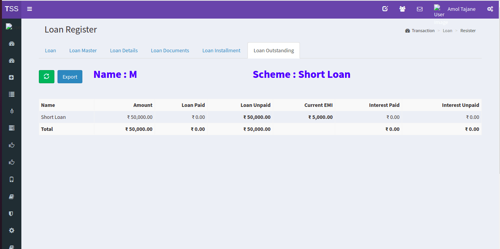The image size is (500, 249).
Task: Open the list icon in sidebar
Action: coord(12,94)
